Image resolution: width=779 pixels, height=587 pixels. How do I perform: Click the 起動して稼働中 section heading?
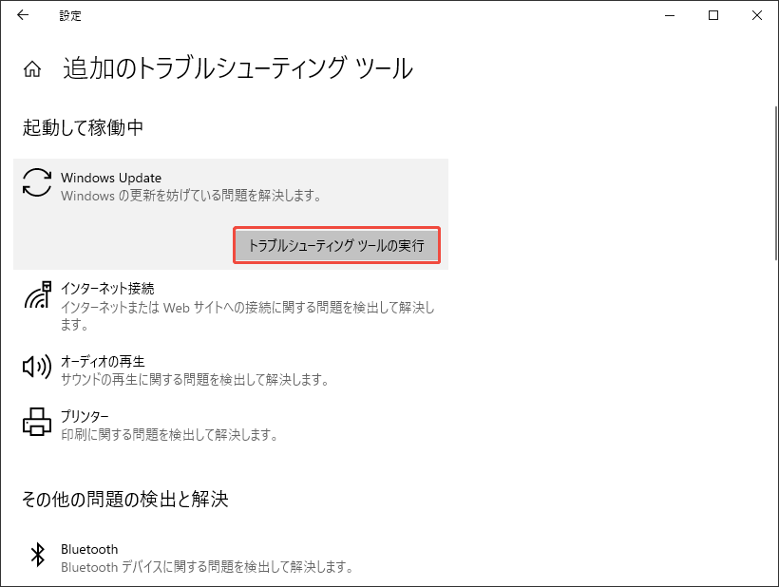(83, 127)
